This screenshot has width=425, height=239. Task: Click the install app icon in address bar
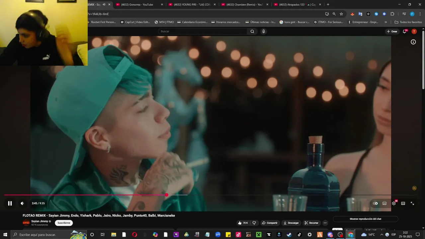tap(327, 14)
